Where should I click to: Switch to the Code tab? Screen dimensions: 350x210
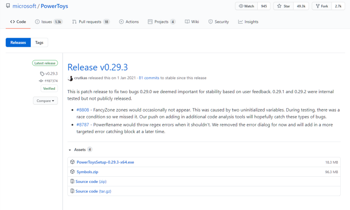point(18,21)
